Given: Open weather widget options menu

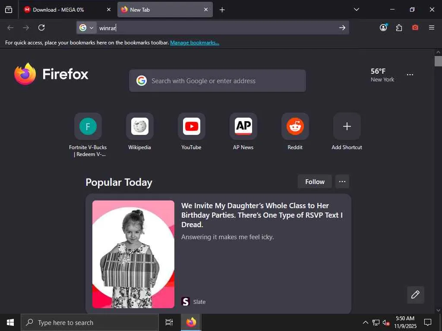Looking at the screenshot, I should pyautogui.click(x=410, y=75).
